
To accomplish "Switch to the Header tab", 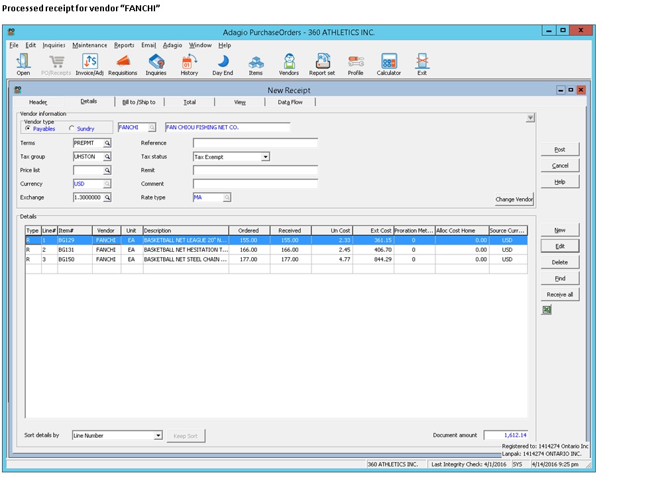I will pyautogui.click(x=38, y=102).
